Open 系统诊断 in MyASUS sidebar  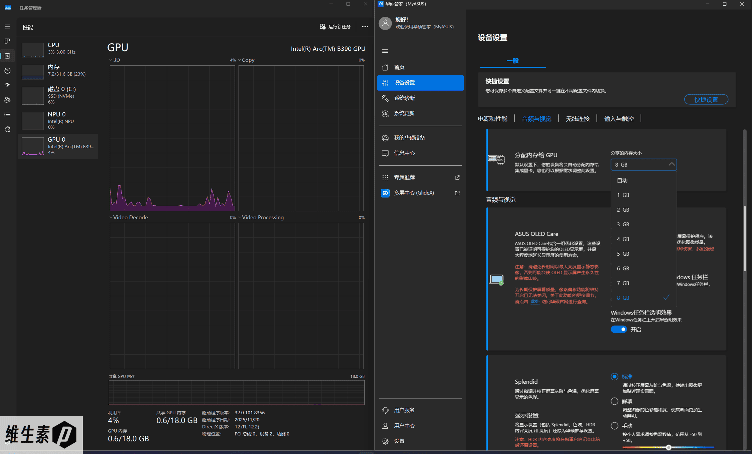(404, 98)
